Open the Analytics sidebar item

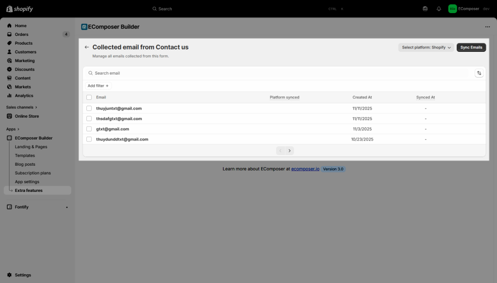(x=24, y=95)
